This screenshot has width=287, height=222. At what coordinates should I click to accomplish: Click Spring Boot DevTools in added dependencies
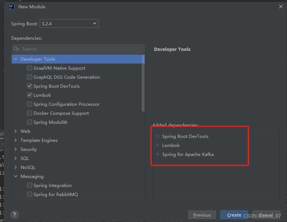pyautogui.click(x=185, y=136)
